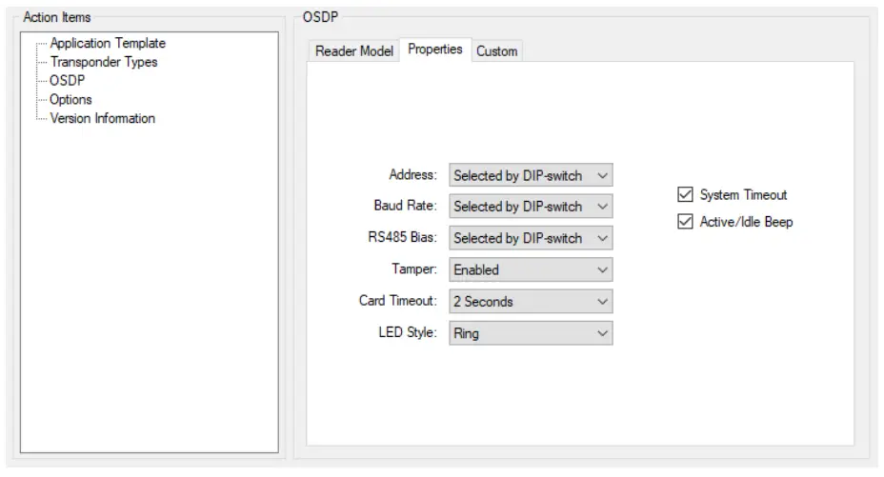Switch to the Reader Model tab
Screen dimensions: 884x477
(x=353, y=51)
